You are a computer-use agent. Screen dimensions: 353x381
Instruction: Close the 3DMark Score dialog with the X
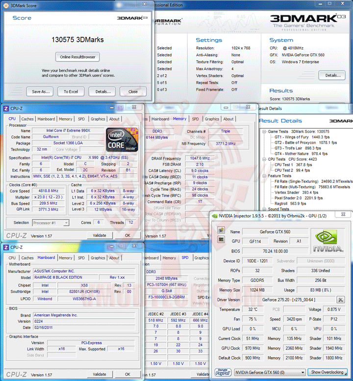[x=144, y=4]
